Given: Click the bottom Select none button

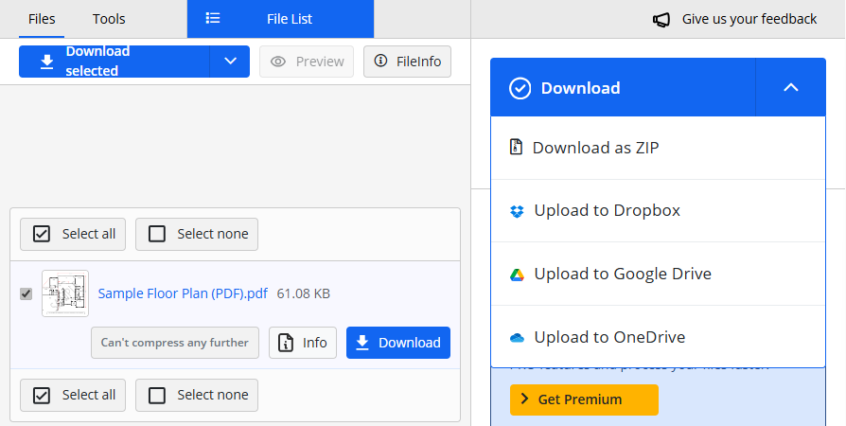Looking at the screenshot, I should coord(197,395).
